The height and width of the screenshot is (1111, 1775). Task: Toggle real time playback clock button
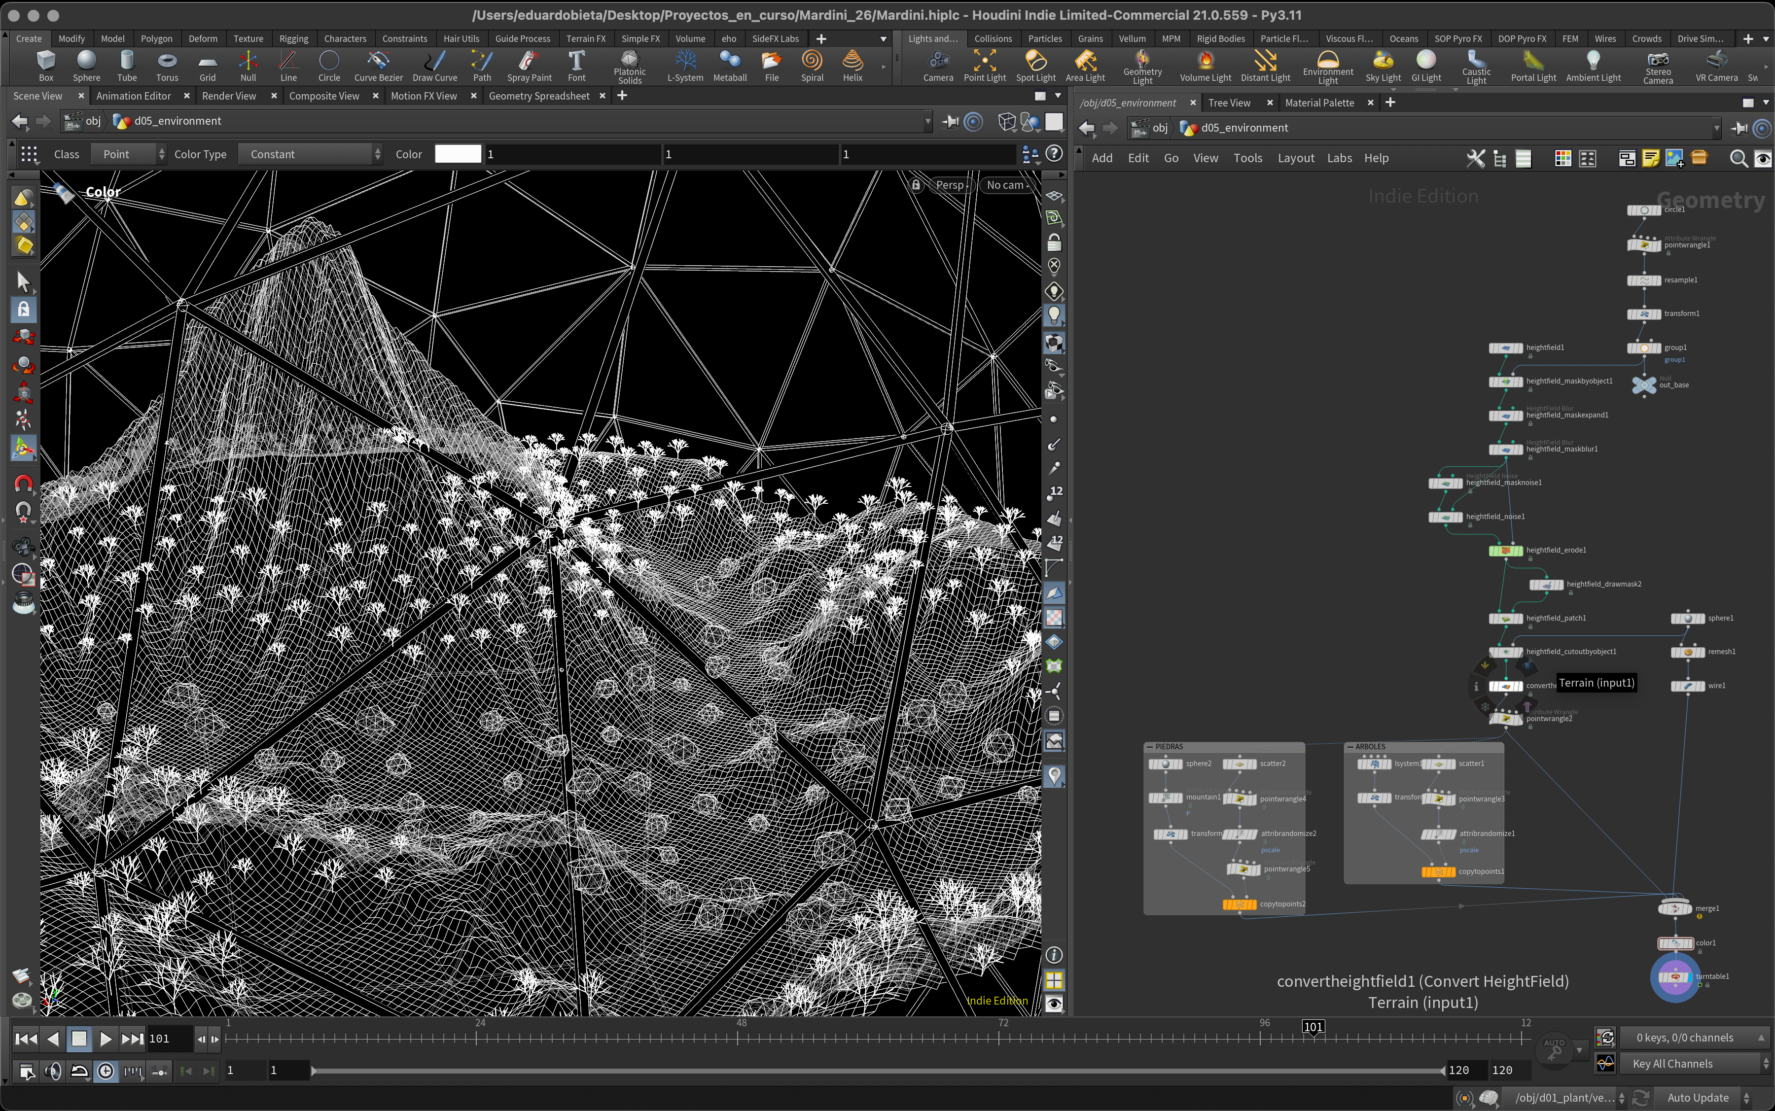click(106, 1072)
